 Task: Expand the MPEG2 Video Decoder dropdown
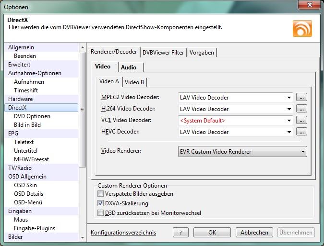click(235, 98)
